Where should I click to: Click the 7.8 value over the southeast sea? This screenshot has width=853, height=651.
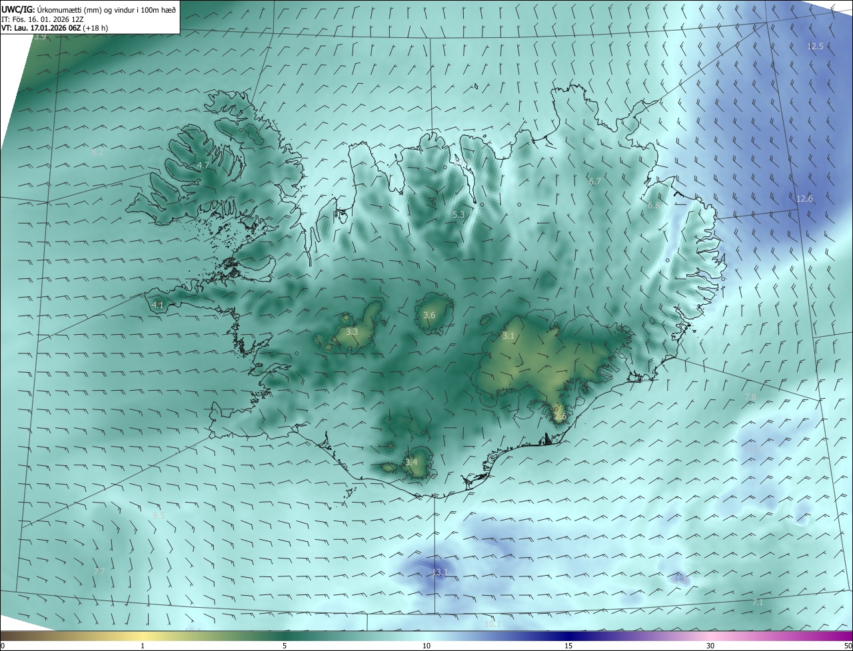point(750,397)
